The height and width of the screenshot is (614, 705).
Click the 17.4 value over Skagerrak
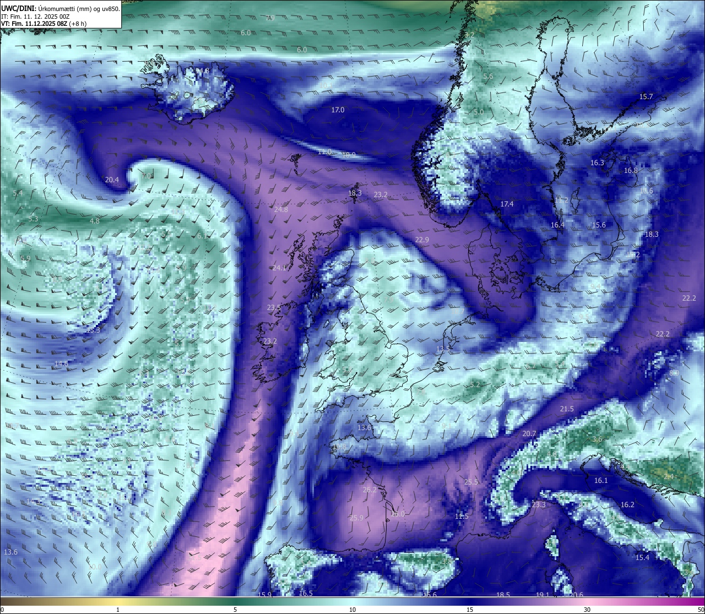pos(507,204)
